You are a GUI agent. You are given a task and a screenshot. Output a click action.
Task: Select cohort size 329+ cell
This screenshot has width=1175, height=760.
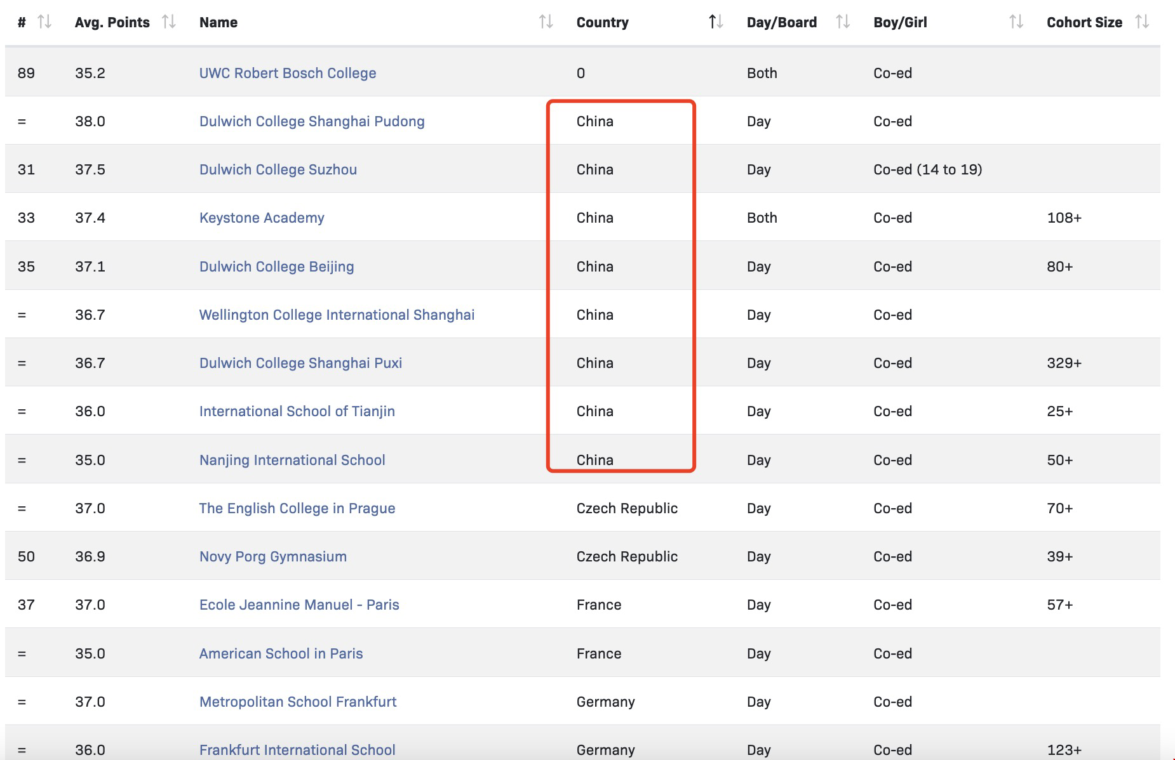click(x=1064, y=363)
